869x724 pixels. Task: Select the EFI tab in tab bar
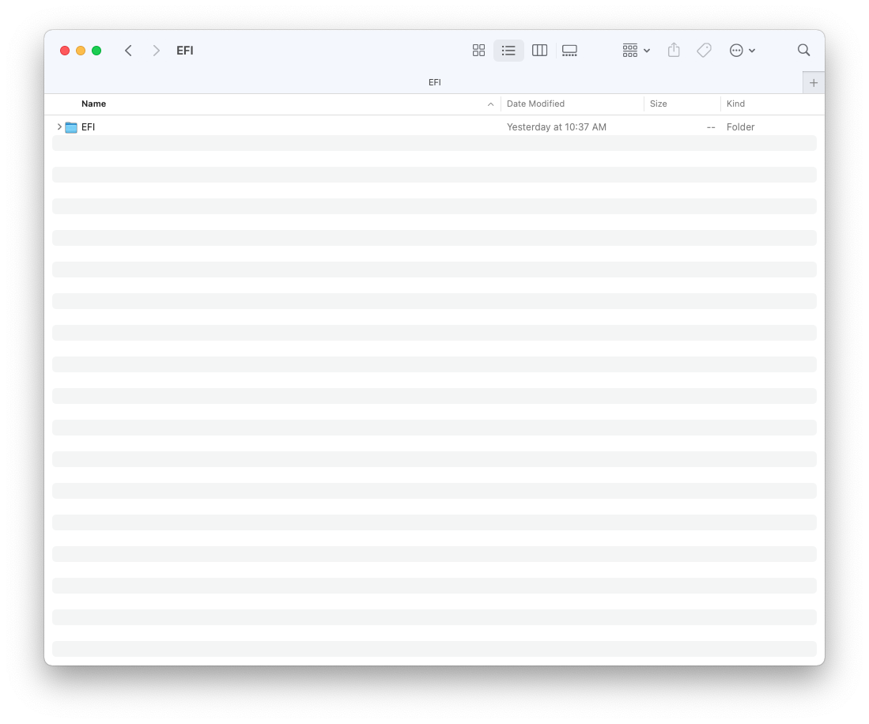tap(435, 82)
